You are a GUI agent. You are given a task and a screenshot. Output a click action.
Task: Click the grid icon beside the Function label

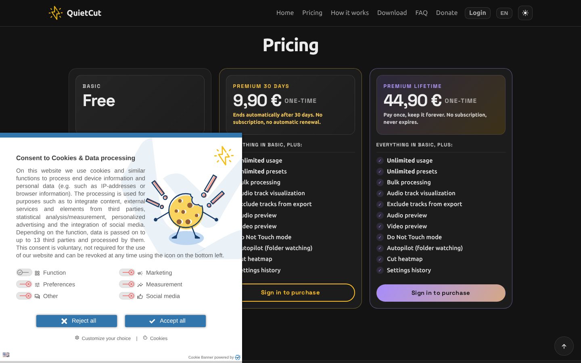tap(37, 273)
